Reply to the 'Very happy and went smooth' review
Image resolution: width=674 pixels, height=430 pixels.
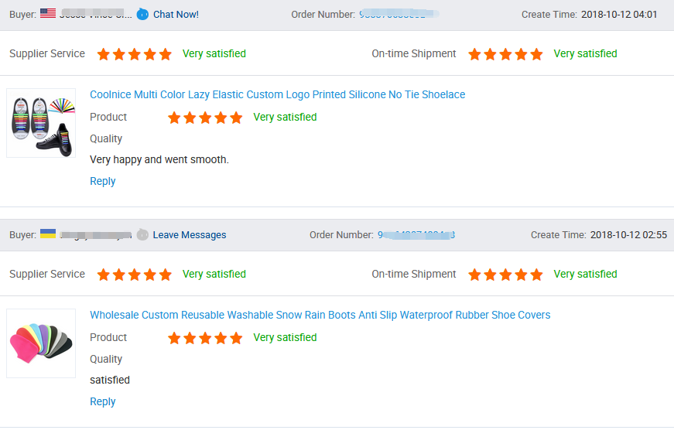pyautogui.click(x=102, y=181)
